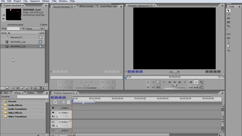Click the Find input field
Image resolution: width=242 pixels, height=136 pixels.
point(13,29)
